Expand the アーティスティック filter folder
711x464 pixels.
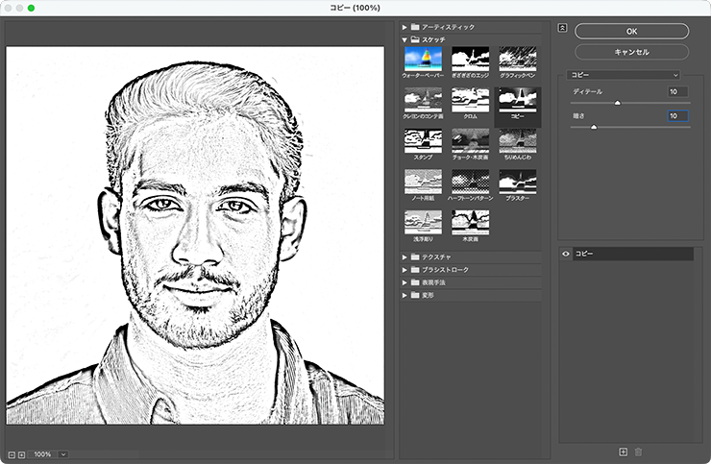405,27
